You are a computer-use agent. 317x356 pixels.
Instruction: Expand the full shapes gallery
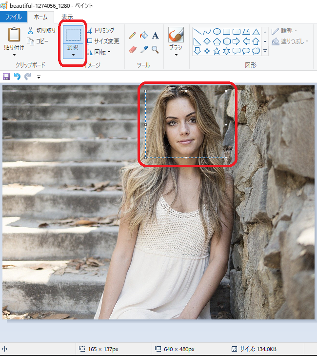[265, 51]
